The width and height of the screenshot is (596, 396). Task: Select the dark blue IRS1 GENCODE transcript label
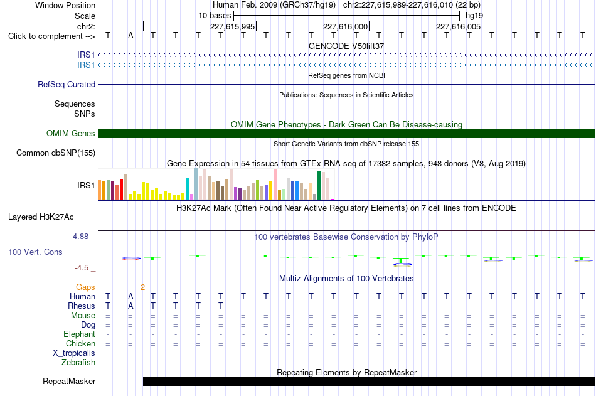[x=86, y=55]
